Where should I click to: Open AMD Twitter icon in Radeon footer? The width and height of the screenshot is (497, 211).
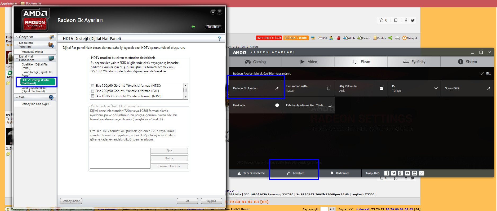point(394,173)
